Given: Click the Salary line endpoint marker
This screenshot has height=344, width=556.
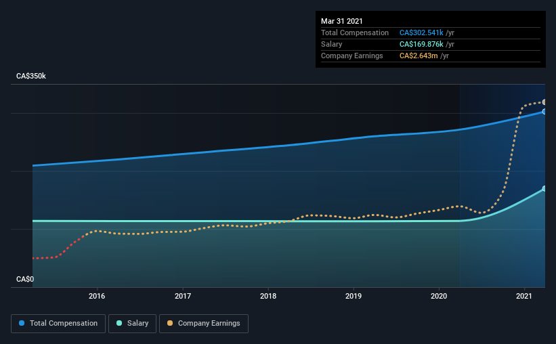Looking at the screenshot, I should tap(544, 189).
